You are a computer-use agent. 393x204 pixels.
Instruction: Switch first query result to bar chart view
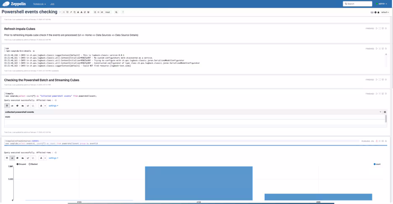[12, 106]
